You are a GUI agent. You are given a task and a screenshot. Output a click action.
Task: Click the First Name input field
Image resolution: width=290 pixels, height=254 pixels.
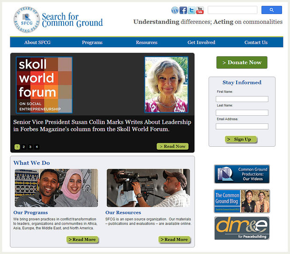click(242, 99)
